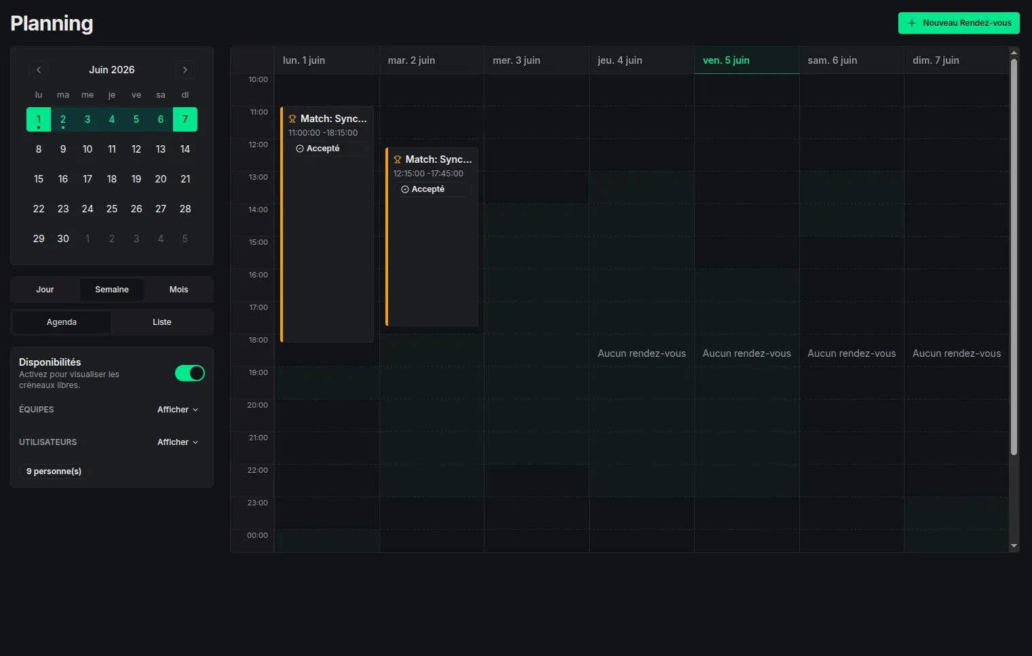Go to previous month in mini calendar
1032x656 pixels.
pyautogui.click(x=39, y=70)
